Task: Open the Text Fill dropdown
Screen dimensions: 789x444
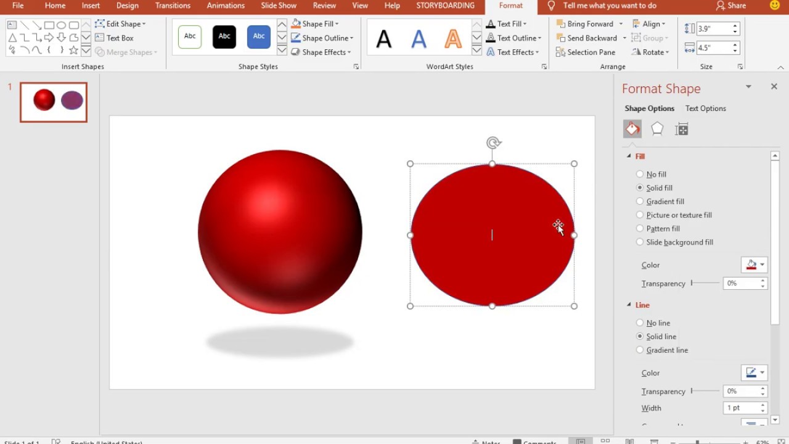Action: (507, 24)
